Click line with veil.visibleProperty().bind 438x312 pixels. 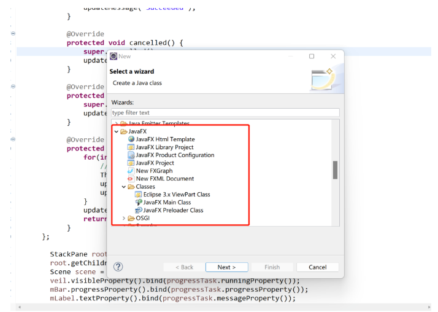click(175, 281)
